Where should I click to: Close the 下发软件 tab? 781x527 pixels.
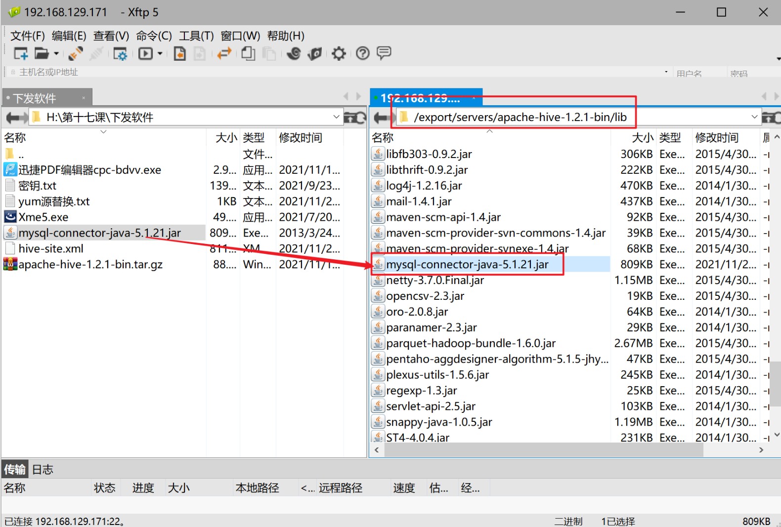click(84, 98)
